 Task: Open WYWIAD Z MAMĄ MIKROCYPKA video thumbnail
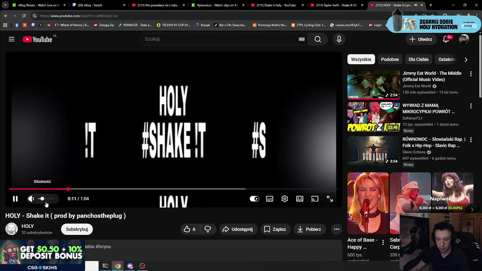click(374, 117)
